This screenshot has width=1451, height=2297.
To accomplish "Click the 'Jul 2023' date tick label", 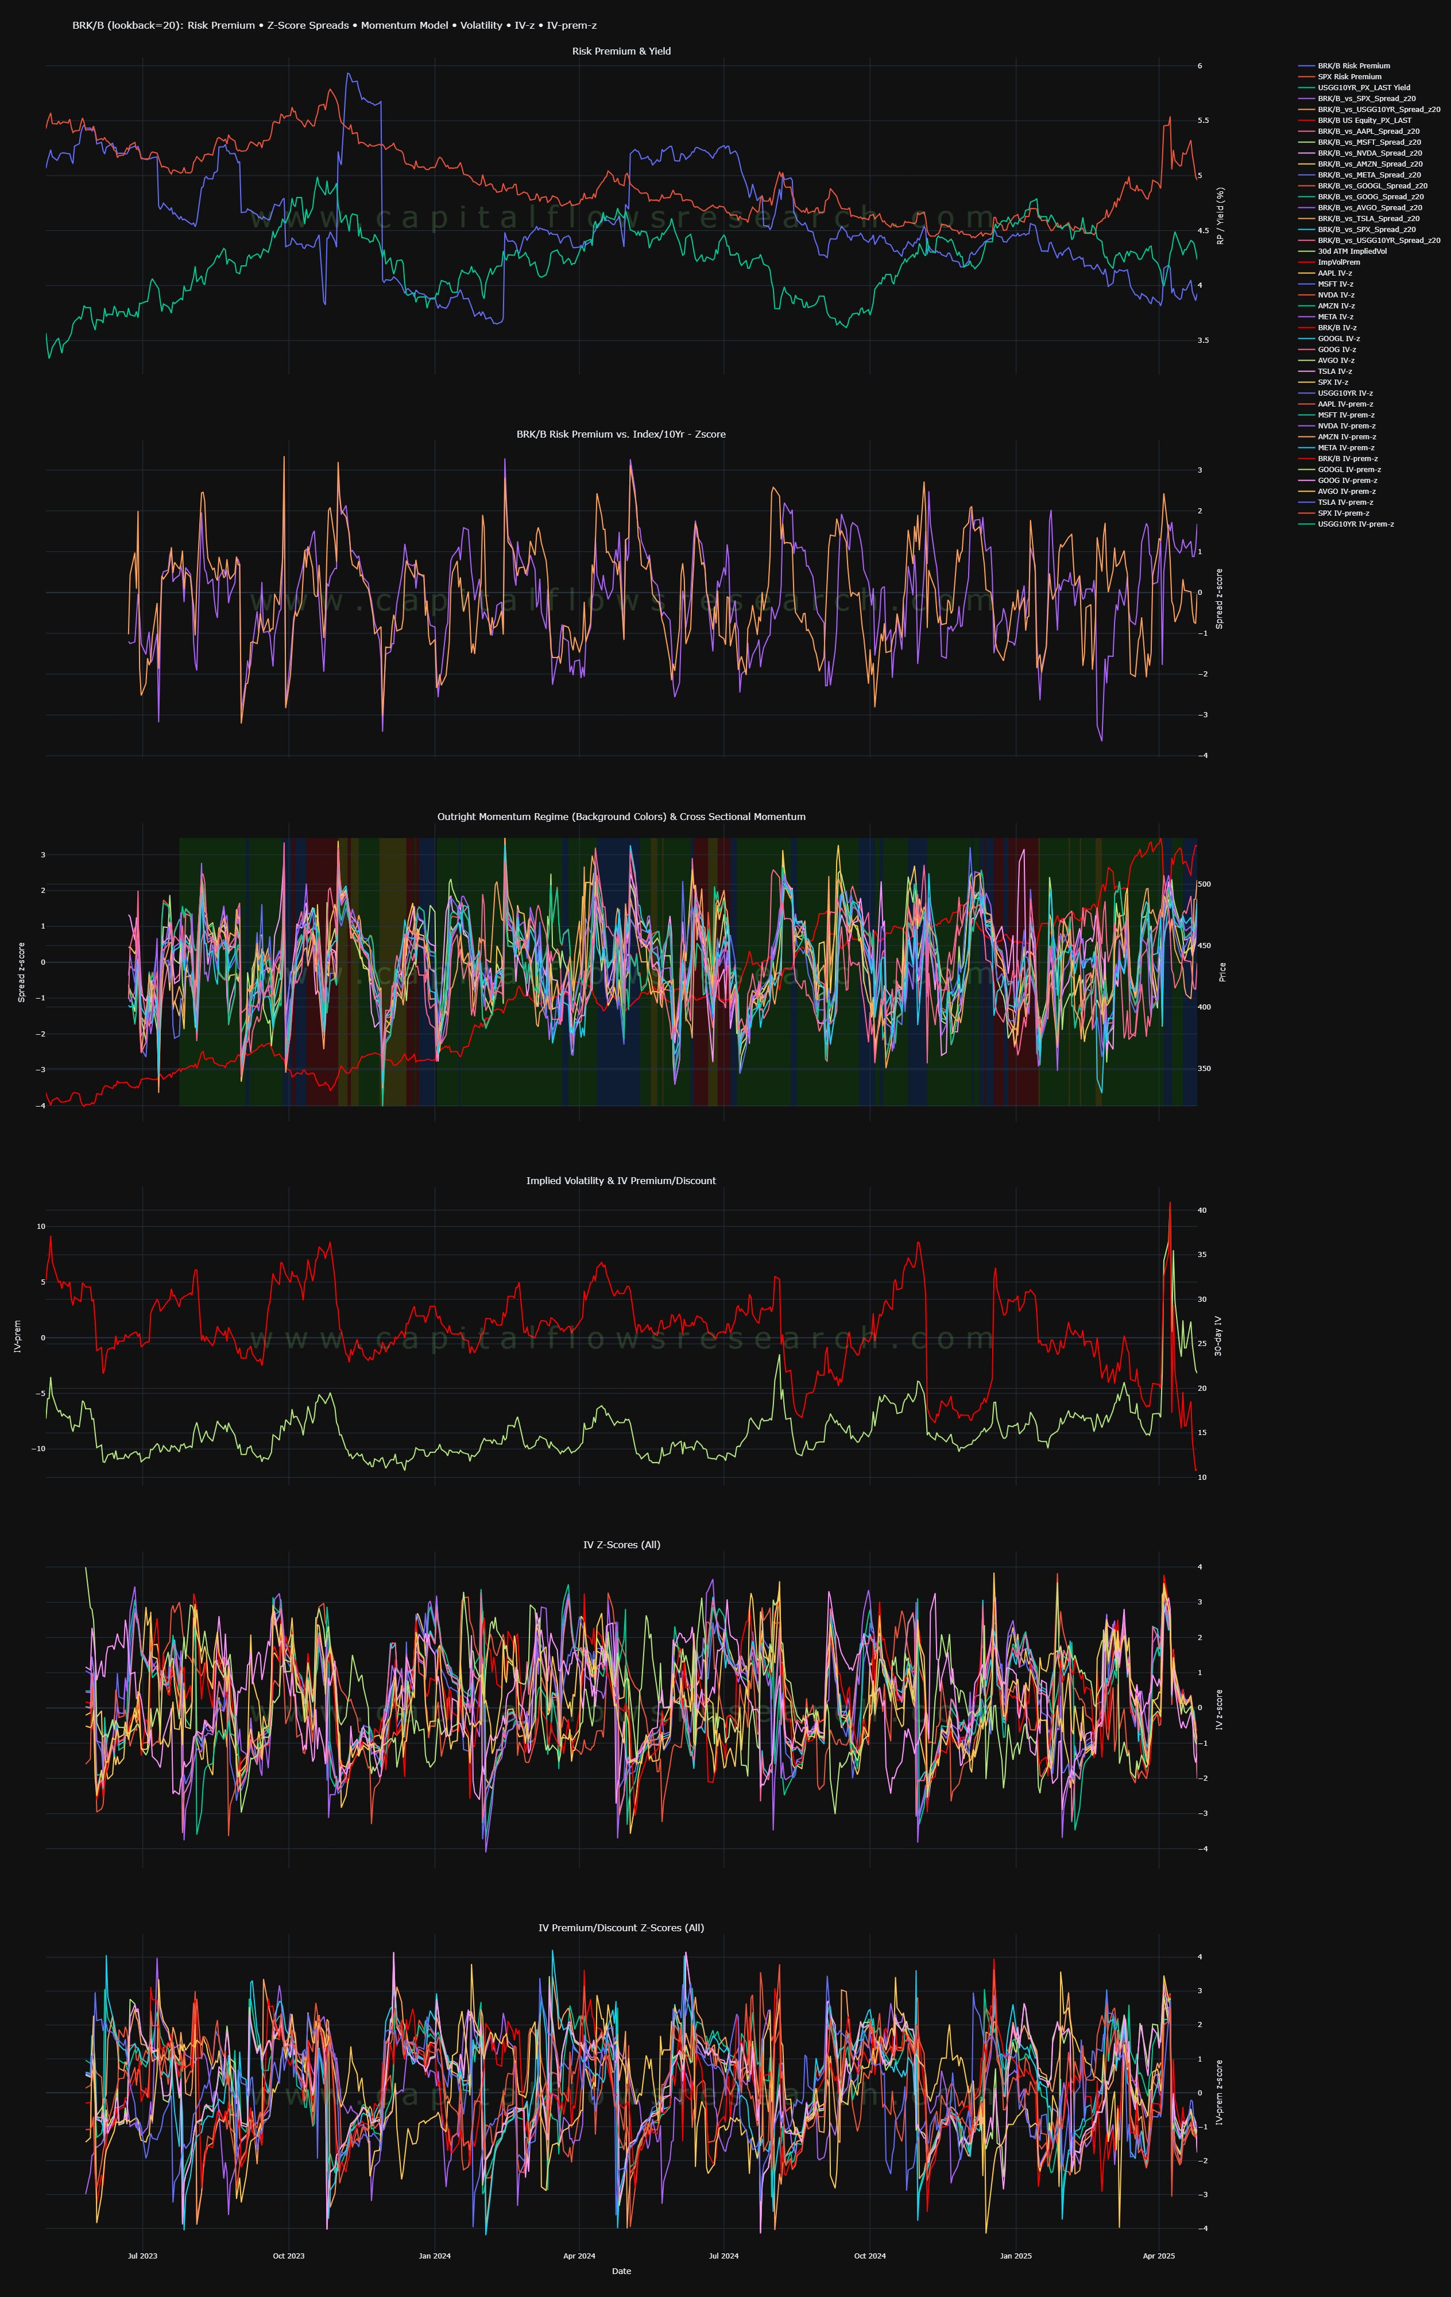I will pyautogui.click(x=142, y=2256).
